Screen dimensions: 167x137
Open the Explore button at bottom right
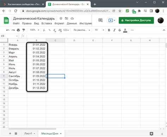(151, 133)
